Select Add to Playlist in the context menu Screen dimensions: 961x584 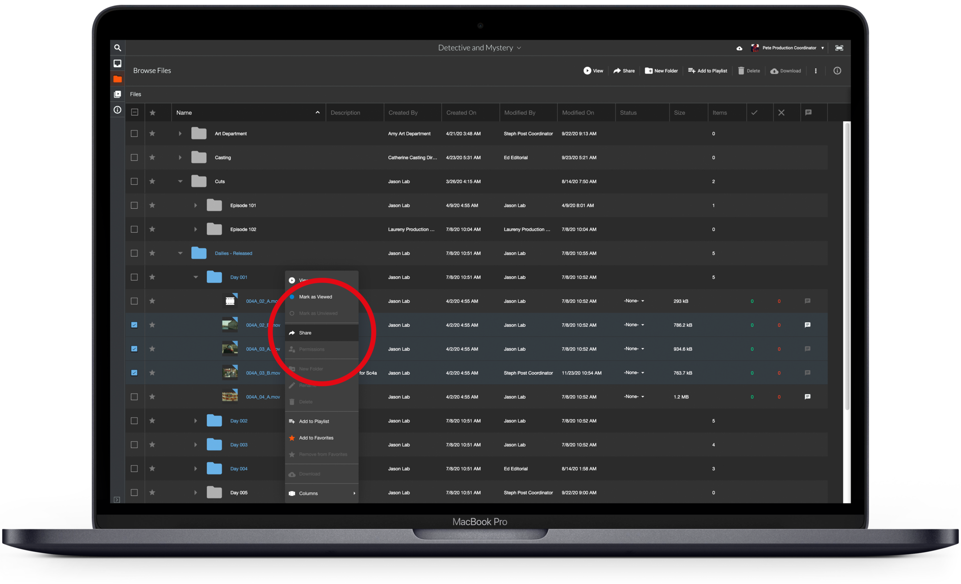point(314,421)
